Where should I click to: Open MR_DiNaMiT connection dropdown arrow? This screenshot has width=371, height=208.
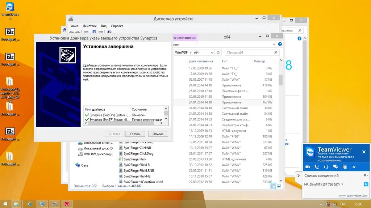point(342,184)
